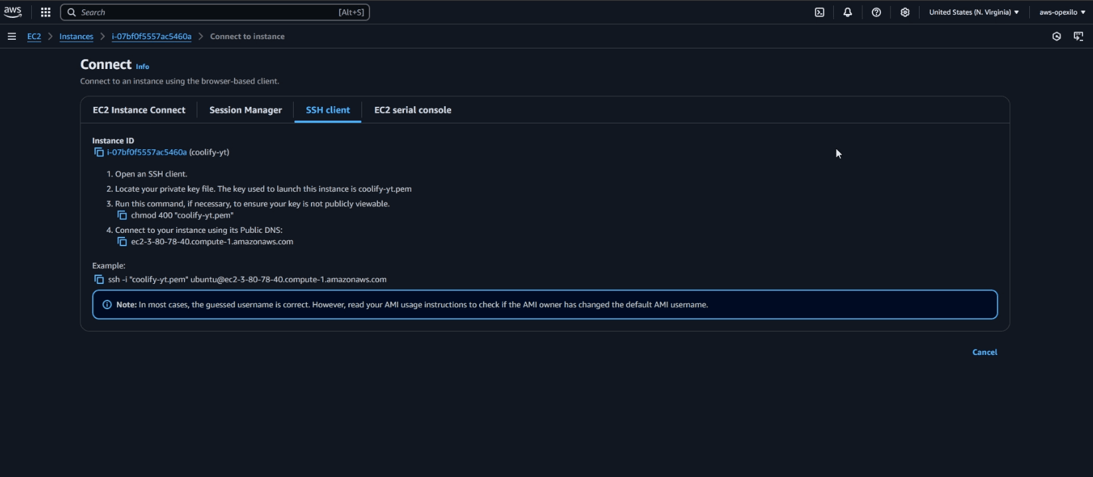Open the instance ID link under Instance ID
Screen dimensions: 1093x477
[x=147, y=152]
